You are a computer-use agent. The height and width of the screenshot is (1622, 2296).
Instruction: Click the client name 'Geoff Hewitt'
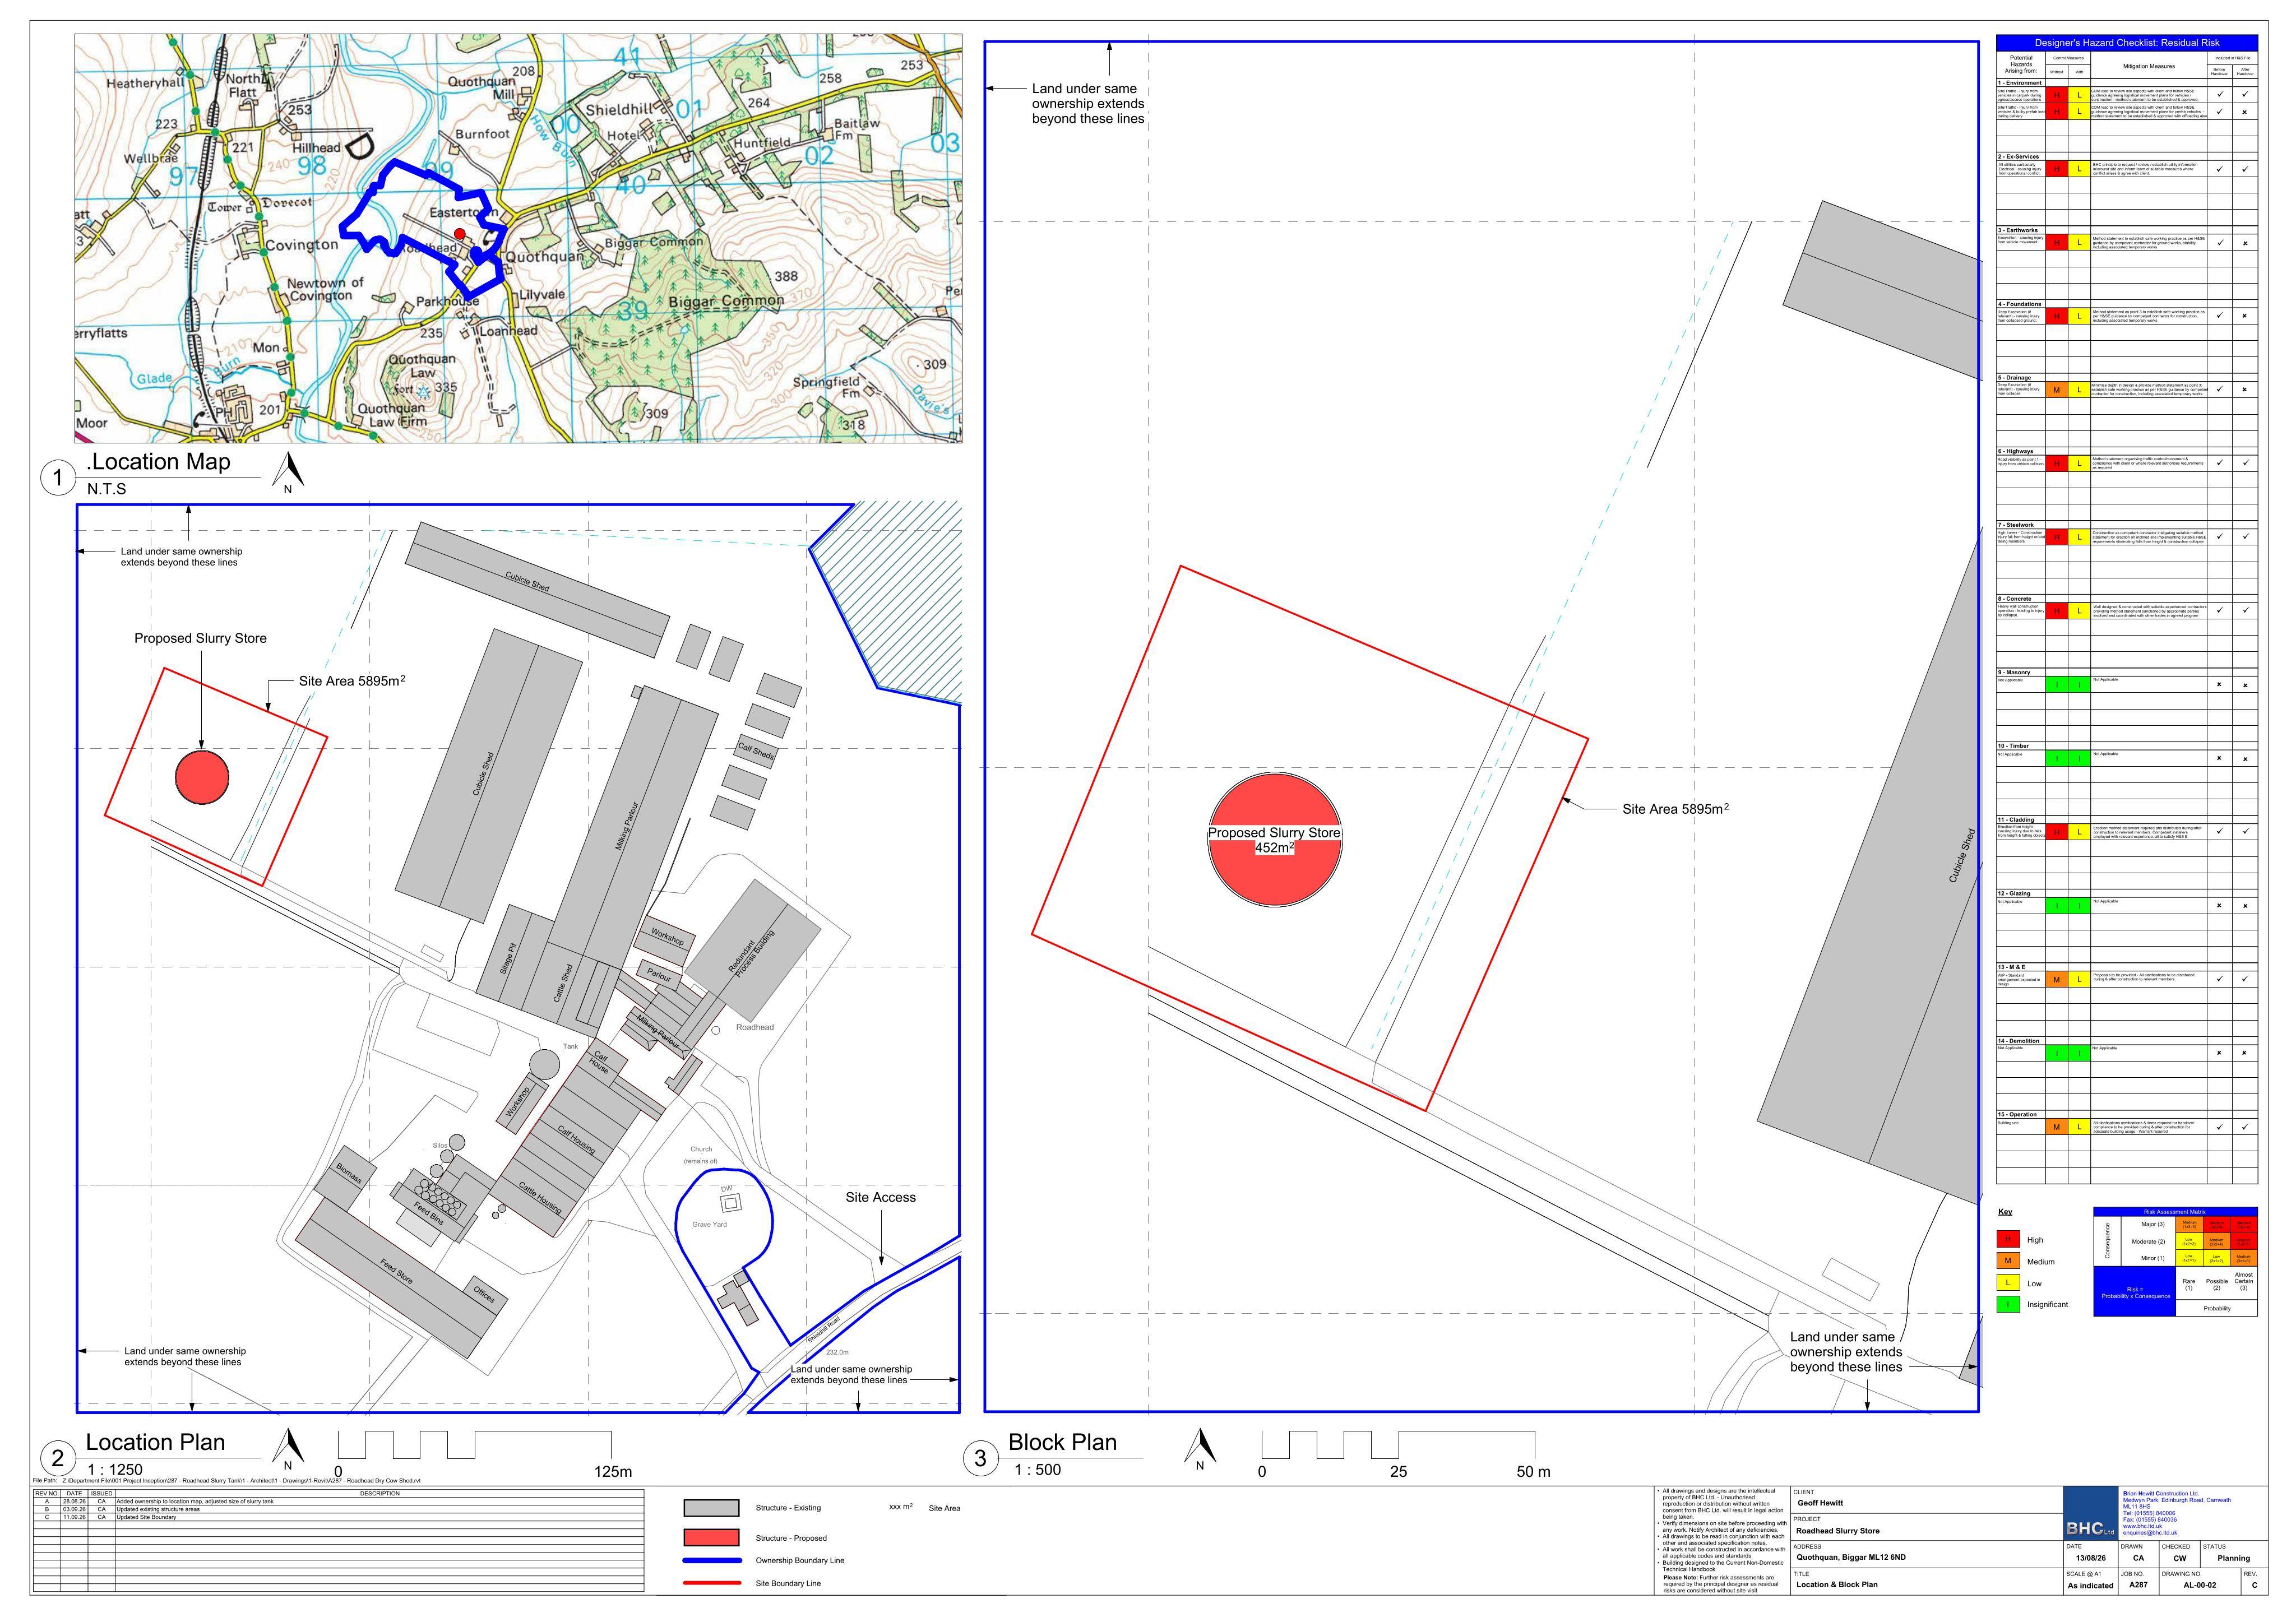[x=1820, y=1503]
